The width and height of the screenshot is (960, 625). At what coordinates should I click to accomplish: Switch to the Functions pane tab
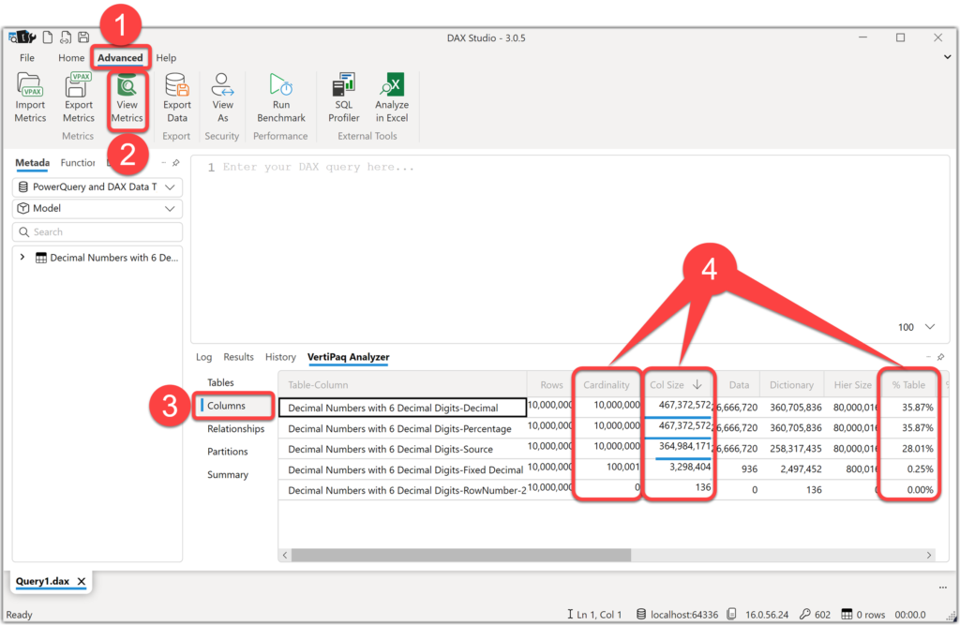pos(78,163)
